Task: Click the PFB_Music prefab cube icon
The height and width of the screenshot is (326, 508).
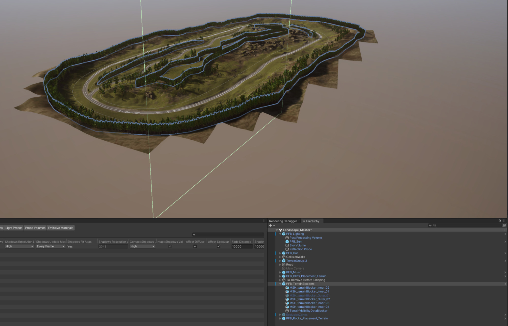Action: coord(284,272)
